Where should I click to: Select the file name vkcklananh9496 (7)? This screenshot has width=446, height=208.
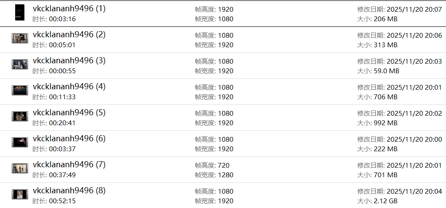point(69,165)
